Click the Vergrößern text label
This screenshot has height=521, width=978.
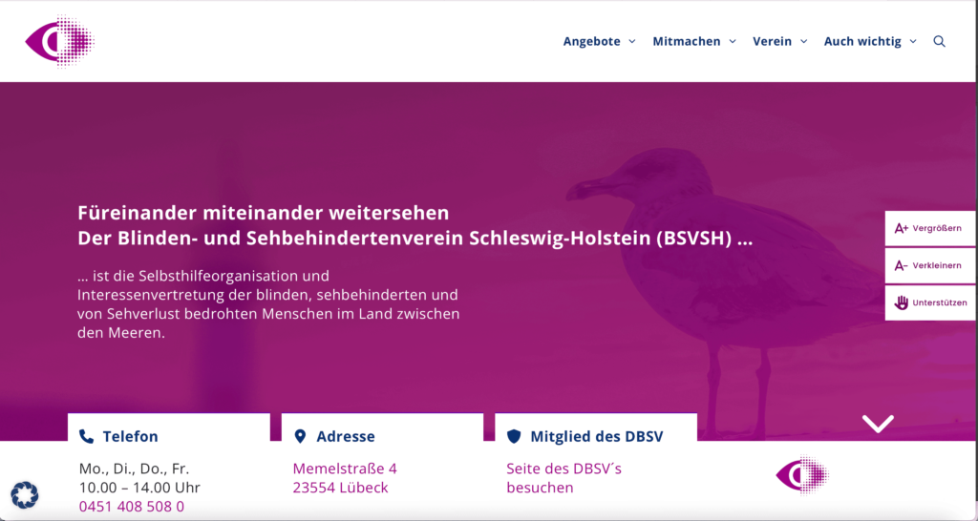click(x=937, y=228)
